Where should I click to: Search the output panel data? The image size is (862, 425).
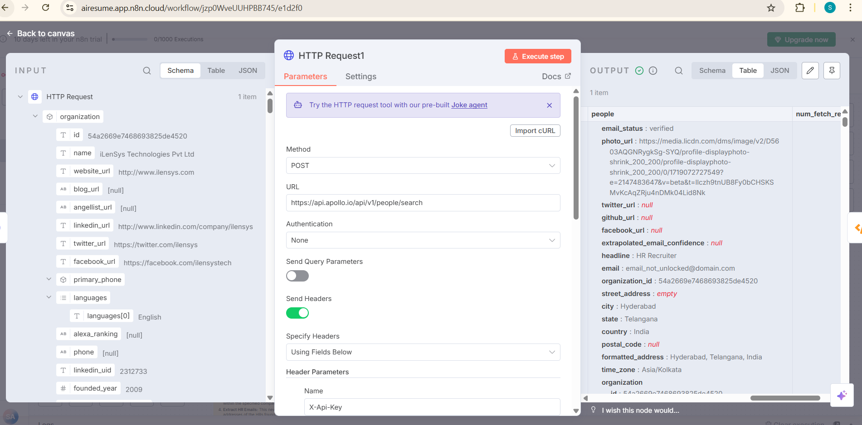(x=679, y=71)
